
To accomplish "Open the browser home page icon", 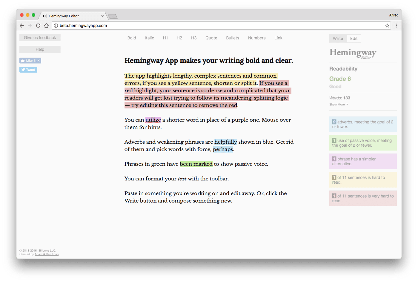I will click(x=46, y=26).
